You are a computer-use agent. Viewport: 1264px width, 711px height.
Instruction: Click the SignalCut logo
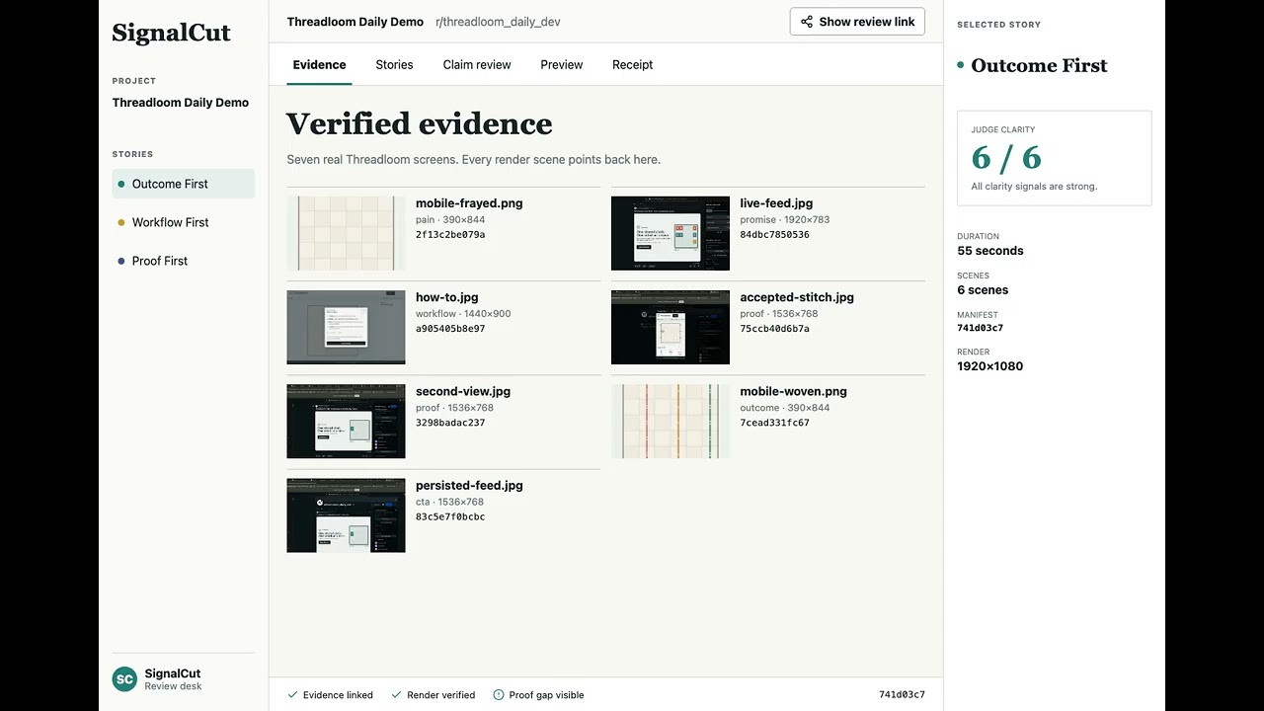click(x=172, y=33)
